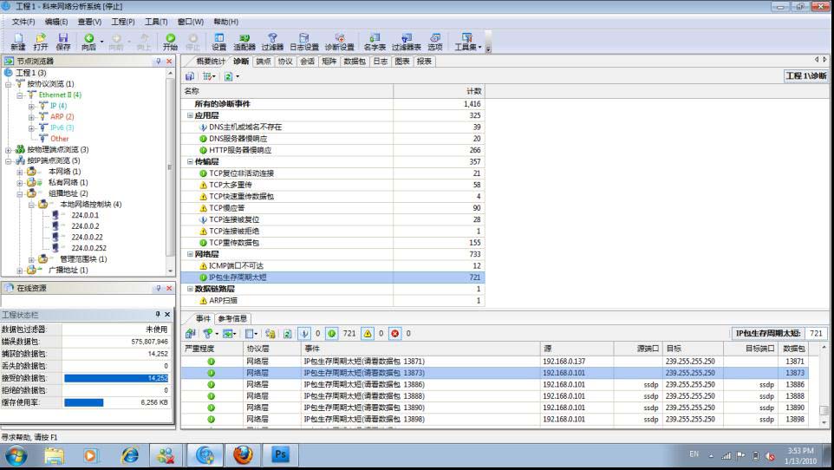Click the 工具集 (Toolset) toolbar icon
This screenshot has width=834, height=470.
[466, 42]
